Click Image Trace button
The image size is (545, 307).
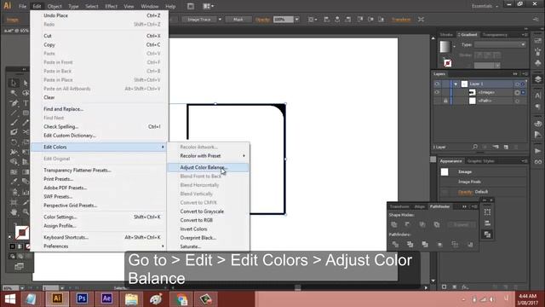click(x=199, y=20)
